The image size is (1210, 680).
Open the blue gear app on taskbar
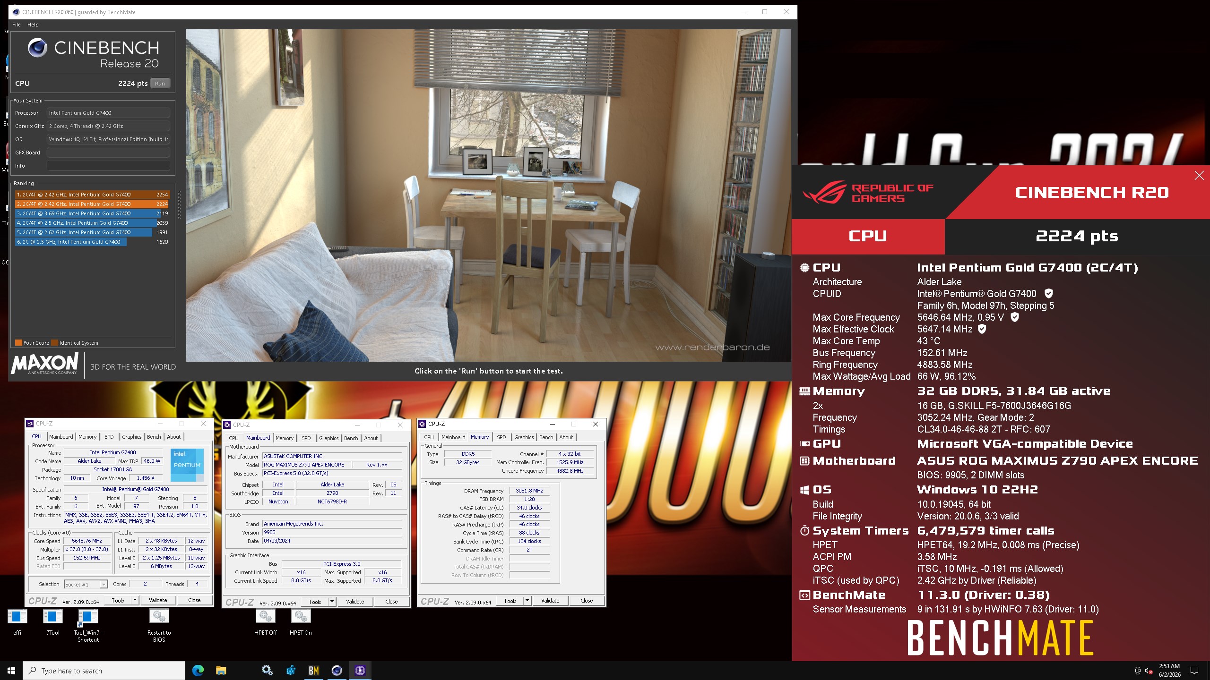(291, 671)
